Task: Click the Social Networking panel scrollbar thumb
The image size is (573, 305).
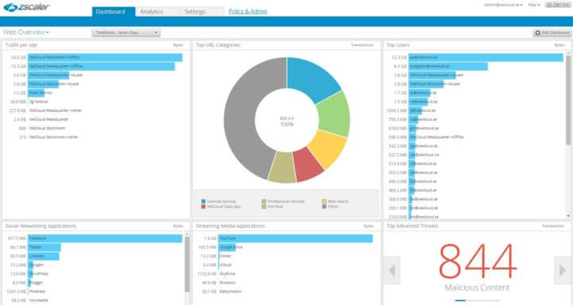Action: coord(187,264)
